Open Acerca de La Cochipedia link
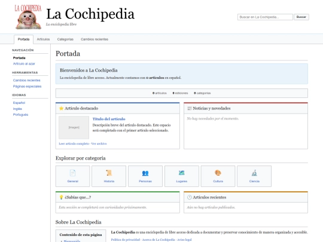The image size is (323, 242). pos(159,240)
